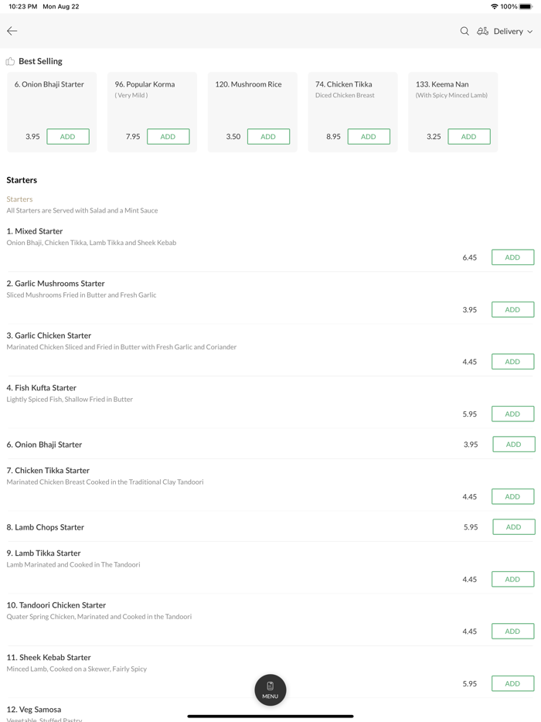Add Sheek Kebab Starter to order

click(512, 683)
